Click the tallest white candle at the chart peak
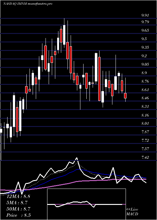The height and width of the screenshot is (220, 157). [x=64, y=35]
